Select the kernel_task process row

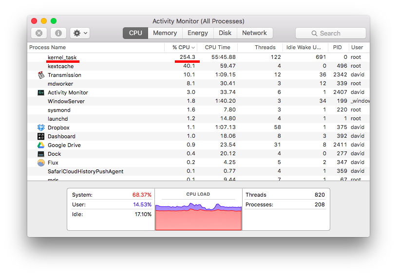click(x=198, y=57)
